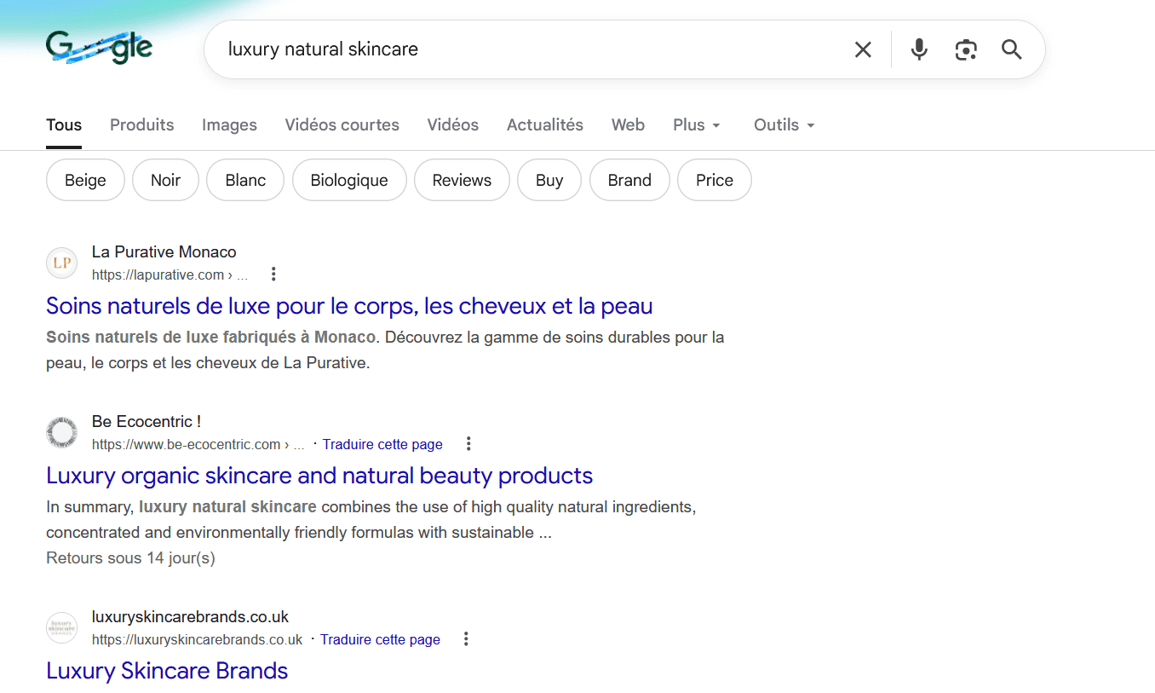Click the 'Retours sous 14 jour(s)' text

[x=130, y=558]
